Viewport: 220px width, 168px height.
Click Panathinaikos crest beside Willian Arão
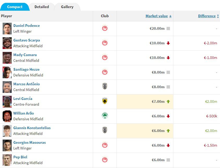[105, 116]
